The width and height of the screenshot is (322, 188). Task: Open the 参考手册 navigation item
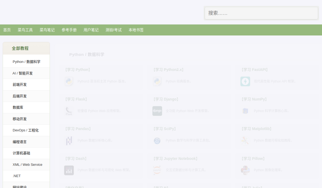[69, 30]
